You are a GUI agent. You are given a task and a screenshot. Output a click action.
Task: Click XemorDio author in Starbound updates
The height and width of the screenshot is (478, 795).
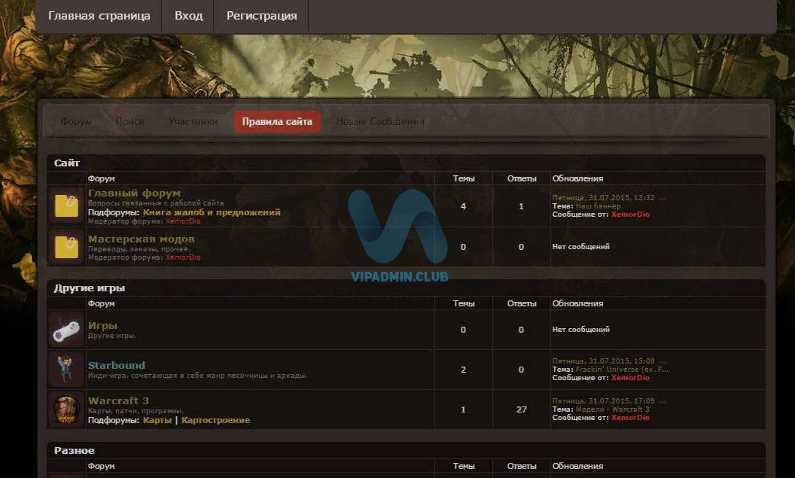tap(630, 378)
